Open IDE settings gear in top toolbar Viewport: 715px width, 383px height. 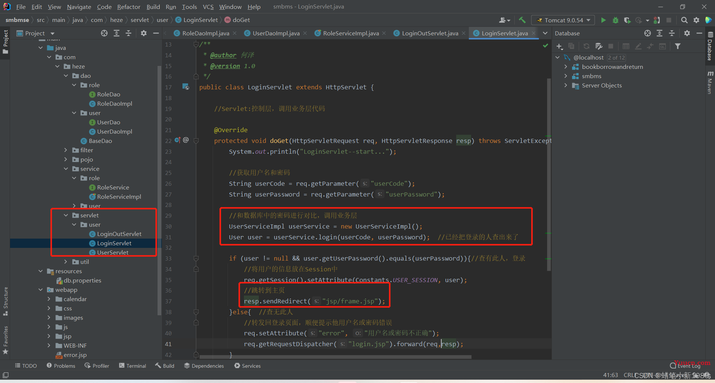point(696,20)
